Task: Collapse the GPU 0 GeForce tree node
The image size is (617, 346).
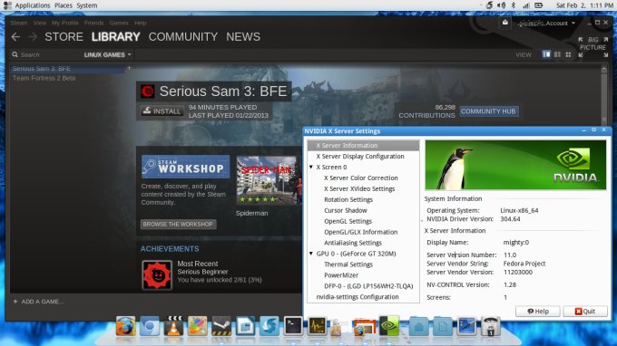Action: (x=311, y=254)
